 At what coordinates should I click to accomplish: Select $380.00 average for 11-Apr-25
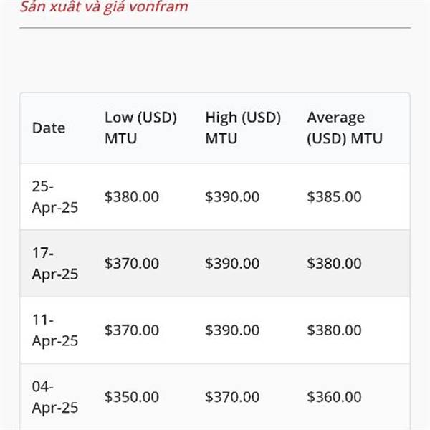pyautogui.click(x=334, y=330)
